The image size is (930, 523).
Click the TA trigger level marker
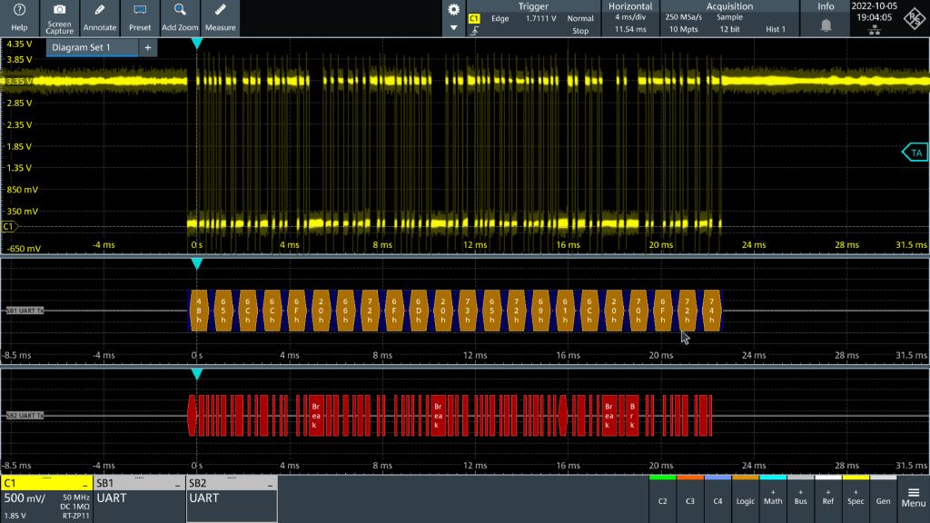915,153
